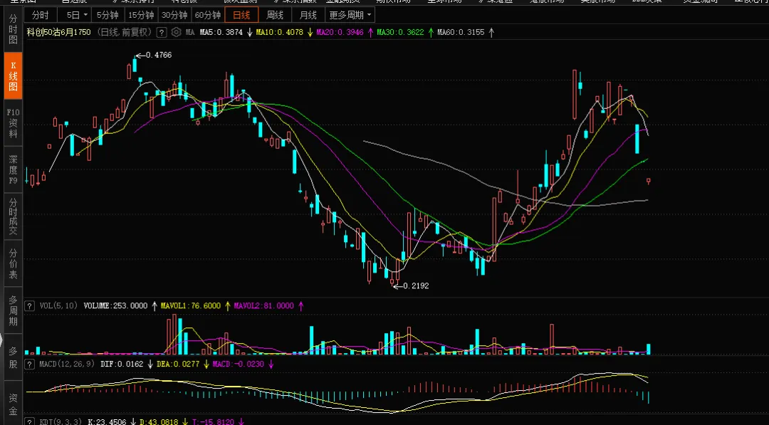This screenshot has height=425, width=769.
Task: Open 分时成交 in the left sidebar
Action: (x=14, y=216)
